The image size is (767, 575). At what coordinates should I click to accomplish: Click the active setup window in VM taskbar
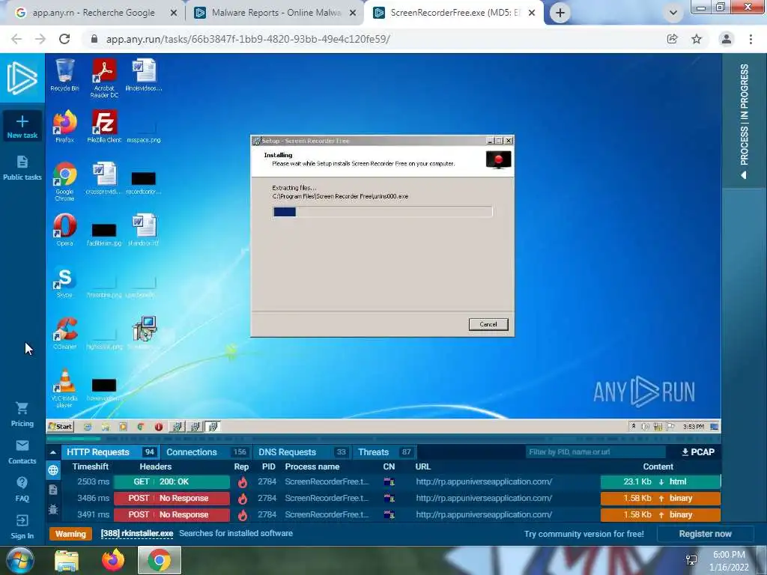coord(213,427)
